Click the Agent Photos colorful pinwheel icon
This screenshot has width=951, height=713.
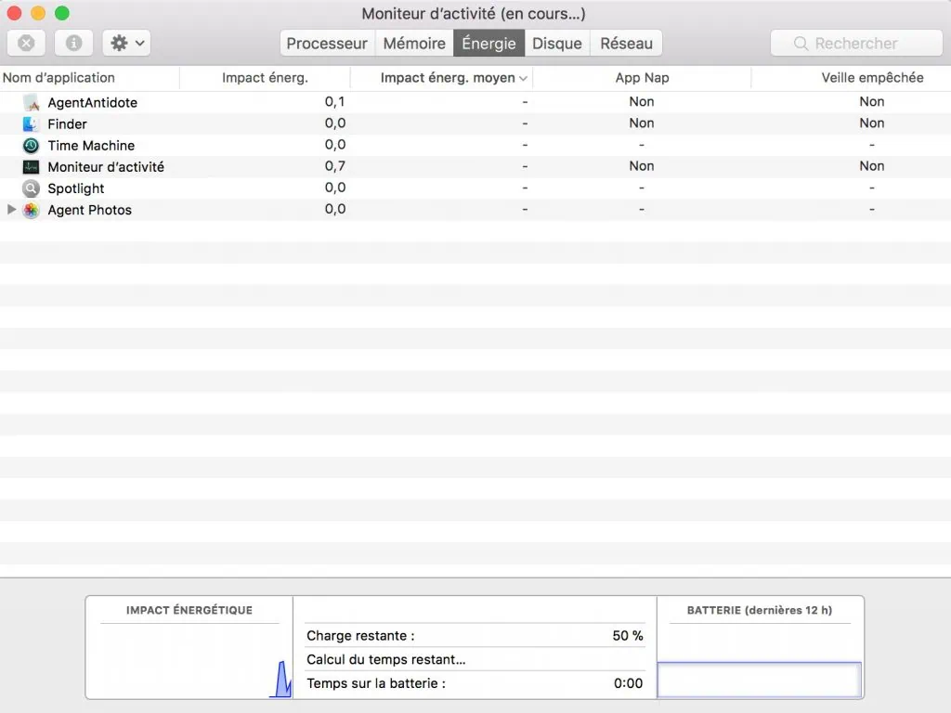click(x=32, y=210)
